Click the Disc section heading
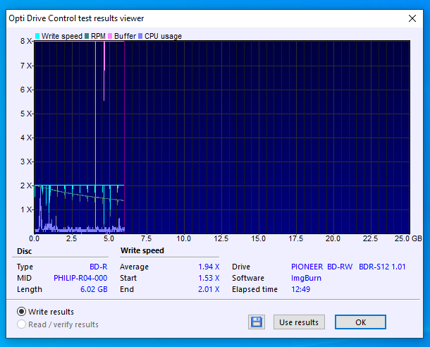This screenshot has width=430, height=347. pos(25,251)
